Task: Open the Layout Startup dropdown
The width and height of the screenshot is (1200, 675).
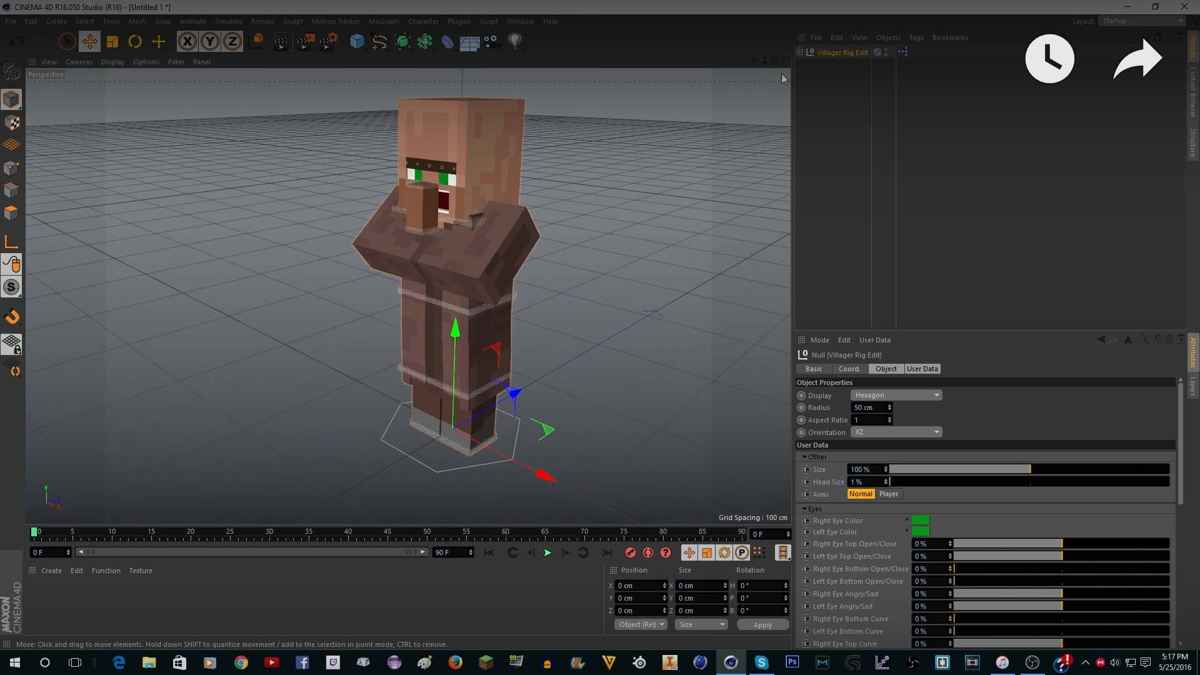Action: coord(1142,21)
